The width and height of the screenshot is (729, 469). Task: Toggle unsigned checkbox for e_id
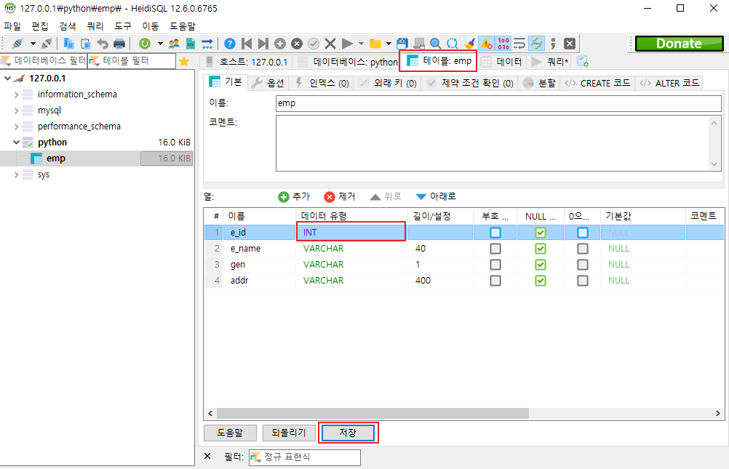(x=495, y=233)
